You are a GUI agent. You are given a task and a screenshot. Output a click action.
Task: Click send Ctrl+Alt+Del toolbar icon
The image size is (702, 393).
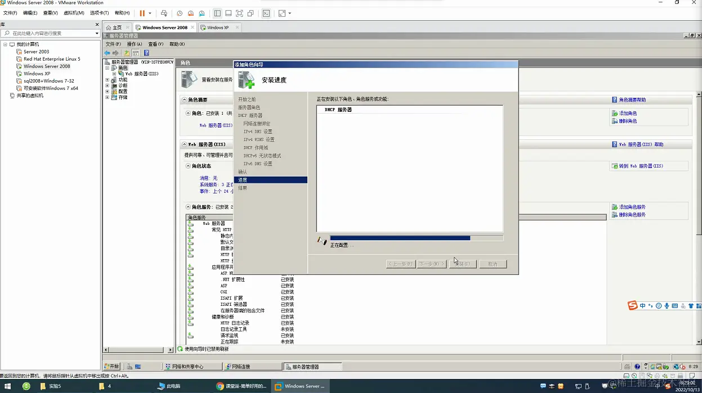[164, 13]
